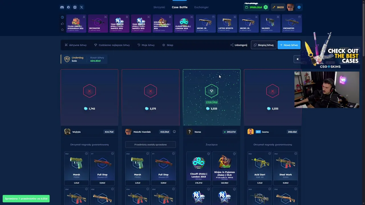The width and height of the screenshot is (365, 205).
Task: Click Przedmioty zostały sprzedane button
Action: point(151,145)
